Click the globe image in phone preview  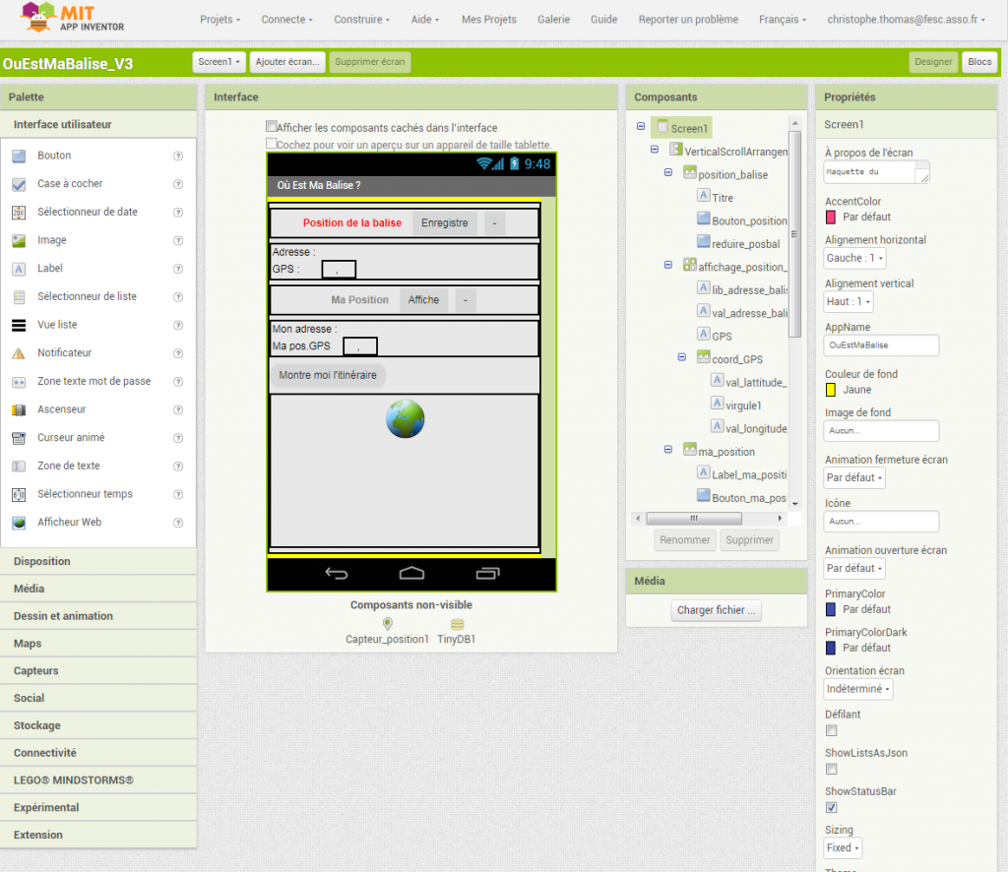click(405, 419)
